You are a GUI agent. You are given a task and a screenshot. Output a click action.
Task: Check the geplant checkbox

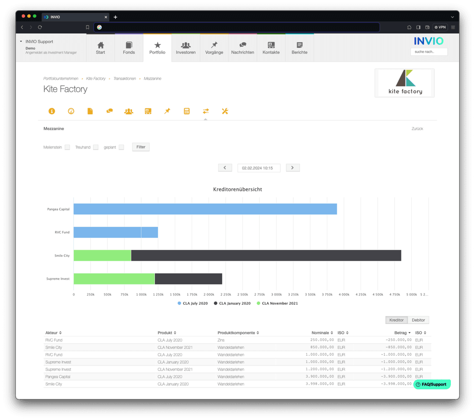coord(121,147)
